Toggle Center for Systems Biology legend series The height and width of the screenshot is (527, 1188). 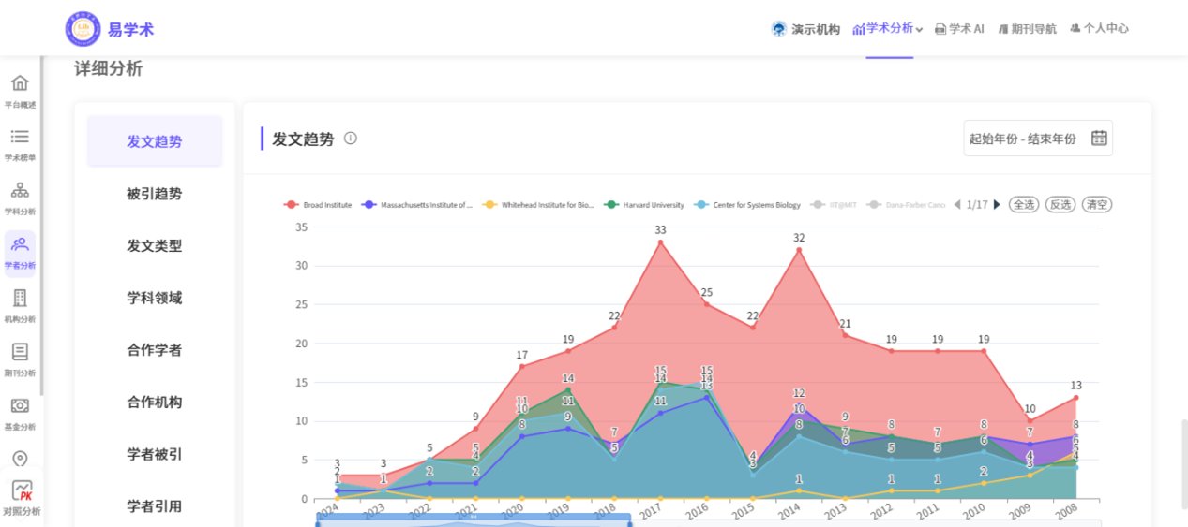click(x=749, y=205)
